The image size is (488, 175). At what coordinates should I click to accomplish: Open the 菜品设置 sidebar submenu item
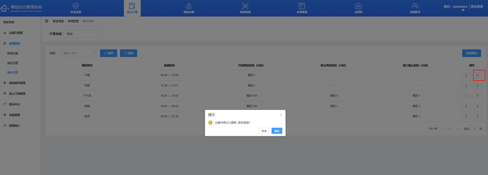tap(13, 63)
